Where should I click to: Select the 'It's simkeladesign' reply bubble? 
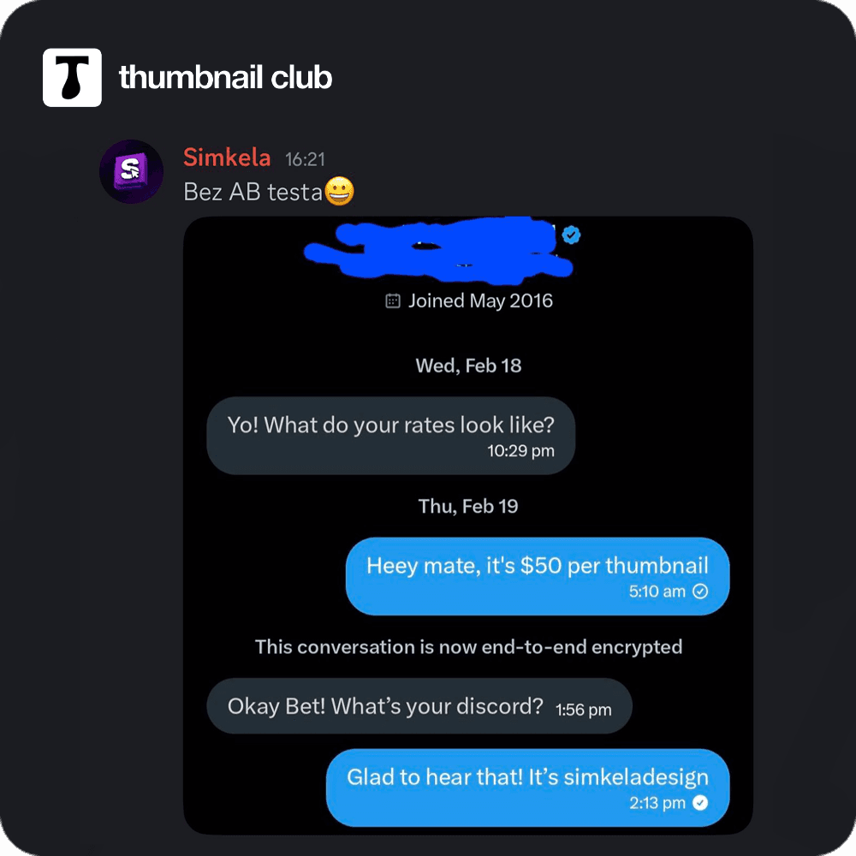tap(528, 788)
